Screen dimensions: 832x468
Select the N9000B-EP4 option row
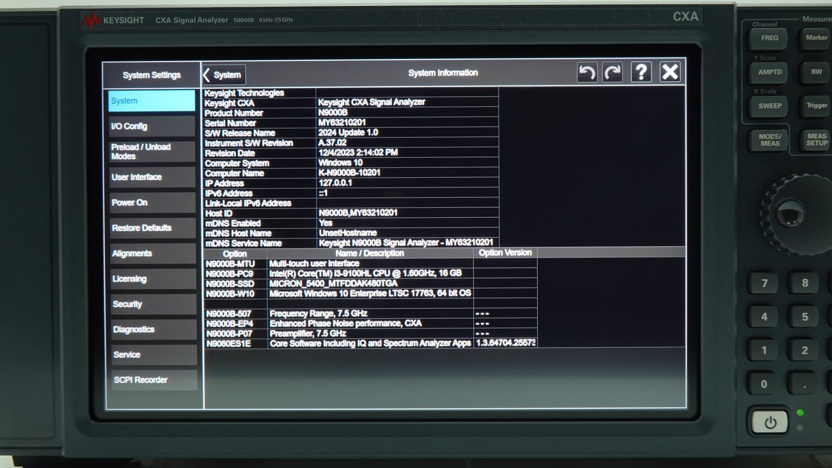[x=370, y=324]
